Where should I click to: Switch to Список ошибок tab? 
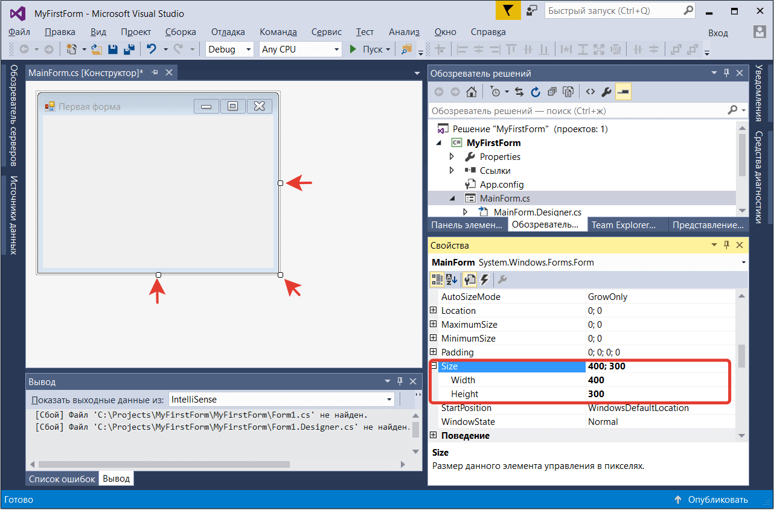pos(62,479)
